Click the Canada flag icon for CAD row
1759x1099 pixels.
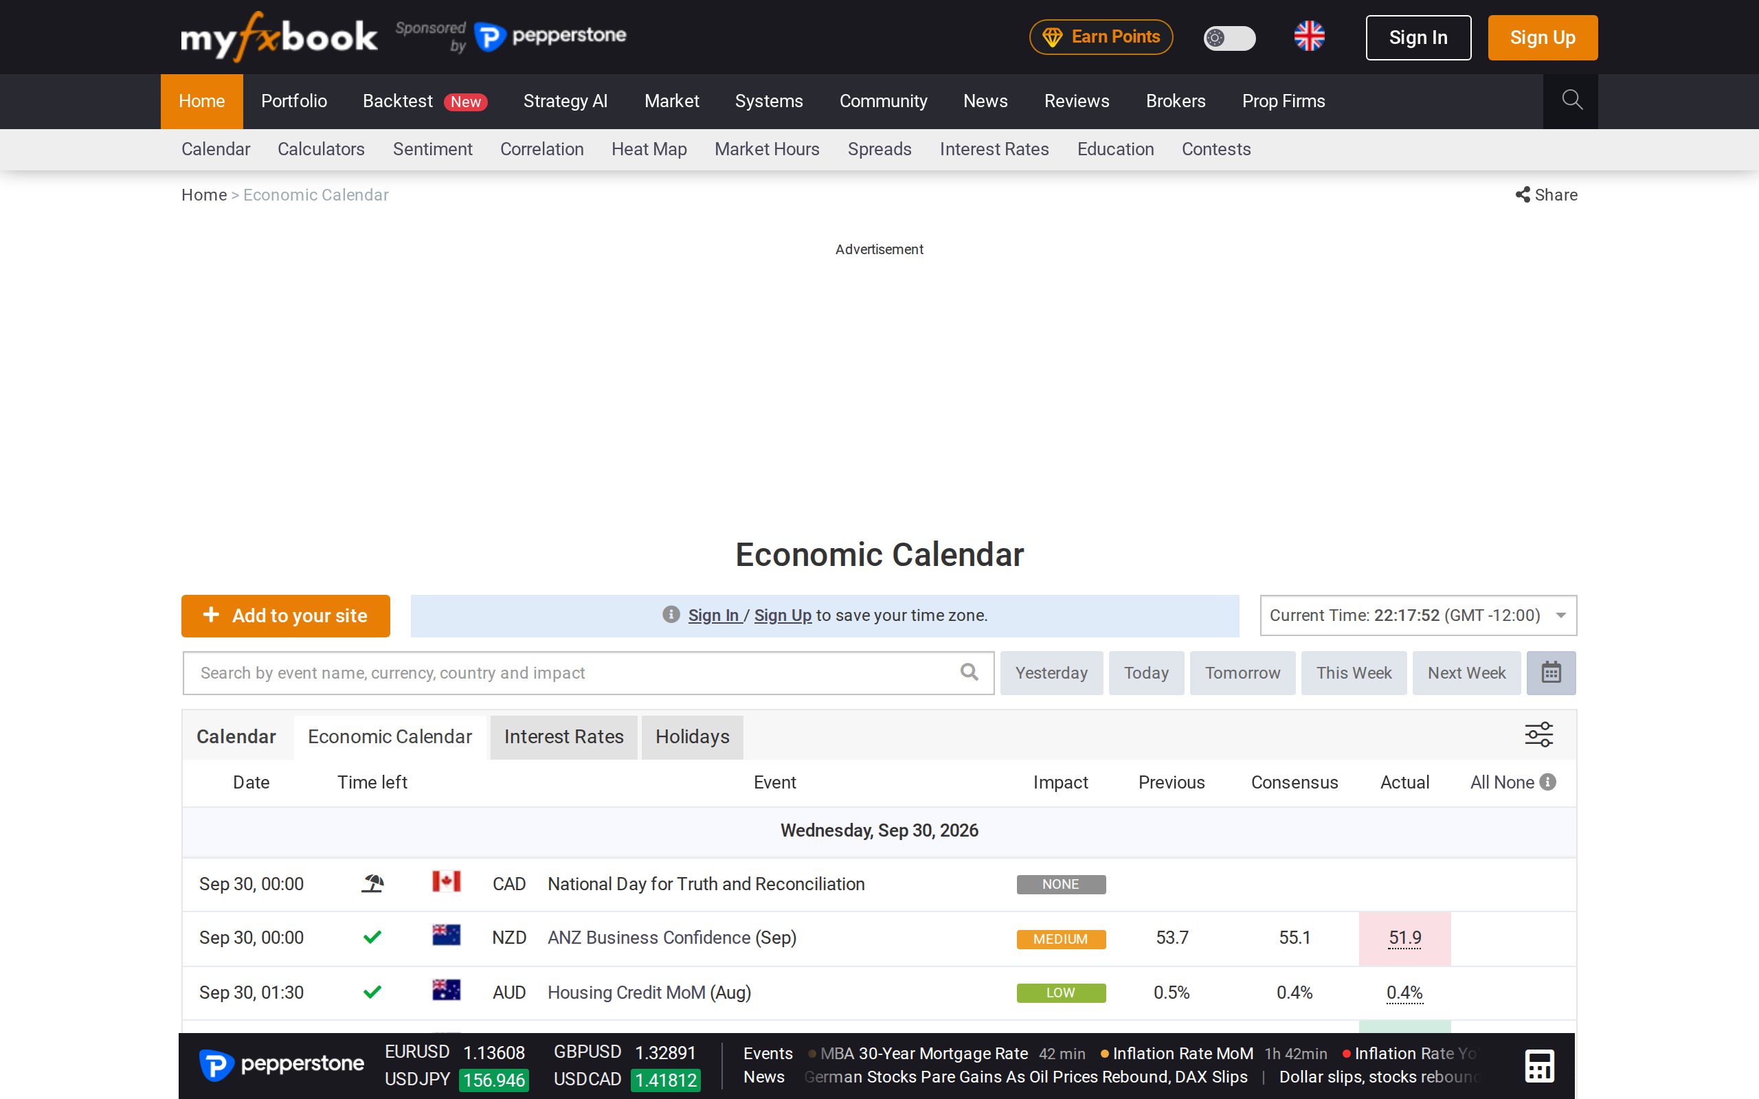tap(445, 882)
